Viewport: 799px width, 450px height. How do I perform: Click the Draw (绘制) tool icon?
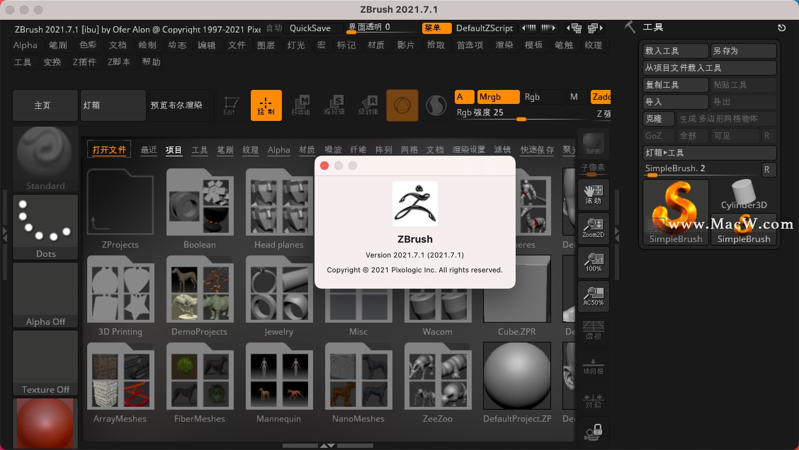click(266, 104)
